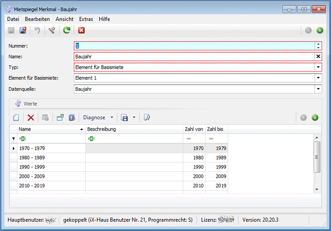Screen dimensions: 331x231
Task: Clear the Name field with X button
Action: 318,56
